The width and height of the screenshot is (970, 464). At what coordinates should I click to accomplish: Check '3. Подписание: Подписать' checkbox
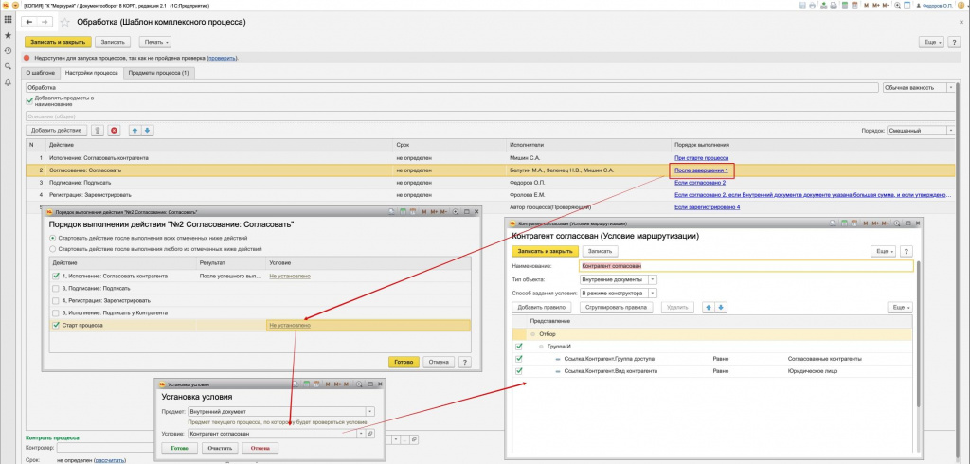pyautogui.click(x=55, y=287)
